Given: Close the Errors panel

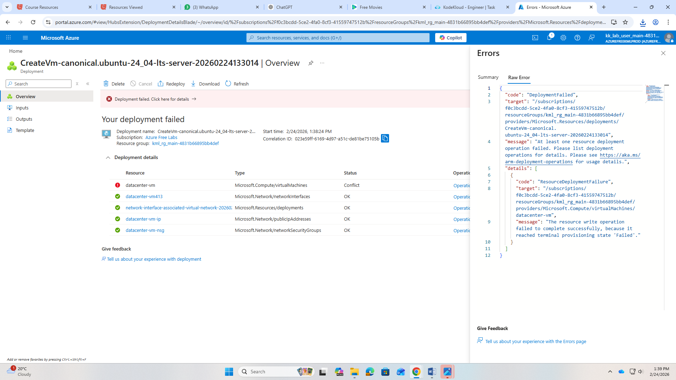Looking at the screenshot, I should tap(663, 53).
